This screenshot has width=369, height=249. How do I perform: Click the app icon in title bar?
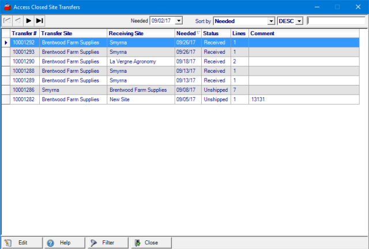6,7
